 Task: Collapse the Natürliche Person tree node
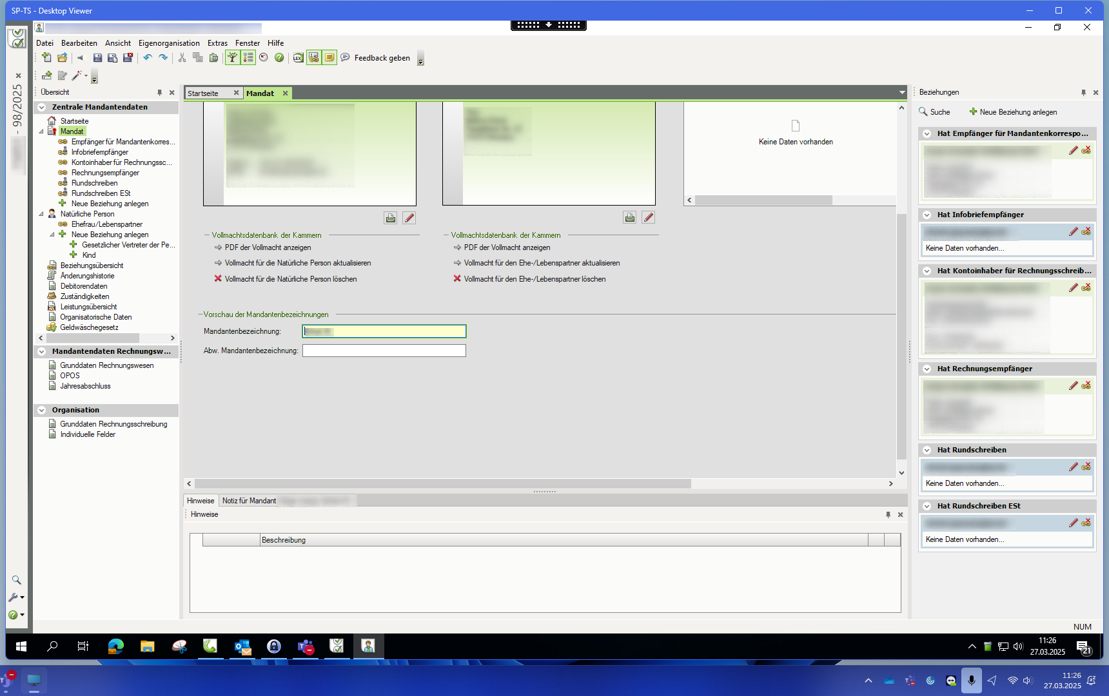pos(41,214)
